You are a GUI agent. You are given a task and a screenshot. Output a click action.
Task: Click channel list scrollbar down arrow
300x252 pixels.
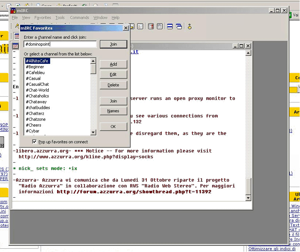[93, 132]
